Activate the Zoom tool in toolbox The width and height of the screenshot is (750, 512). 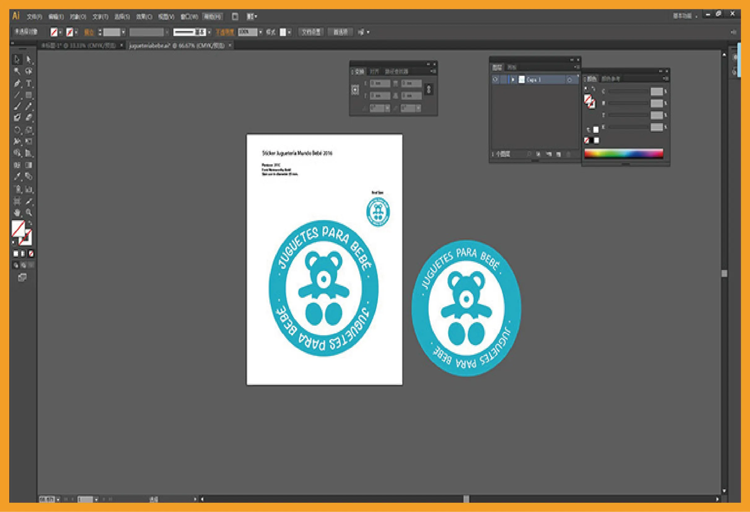29,213
